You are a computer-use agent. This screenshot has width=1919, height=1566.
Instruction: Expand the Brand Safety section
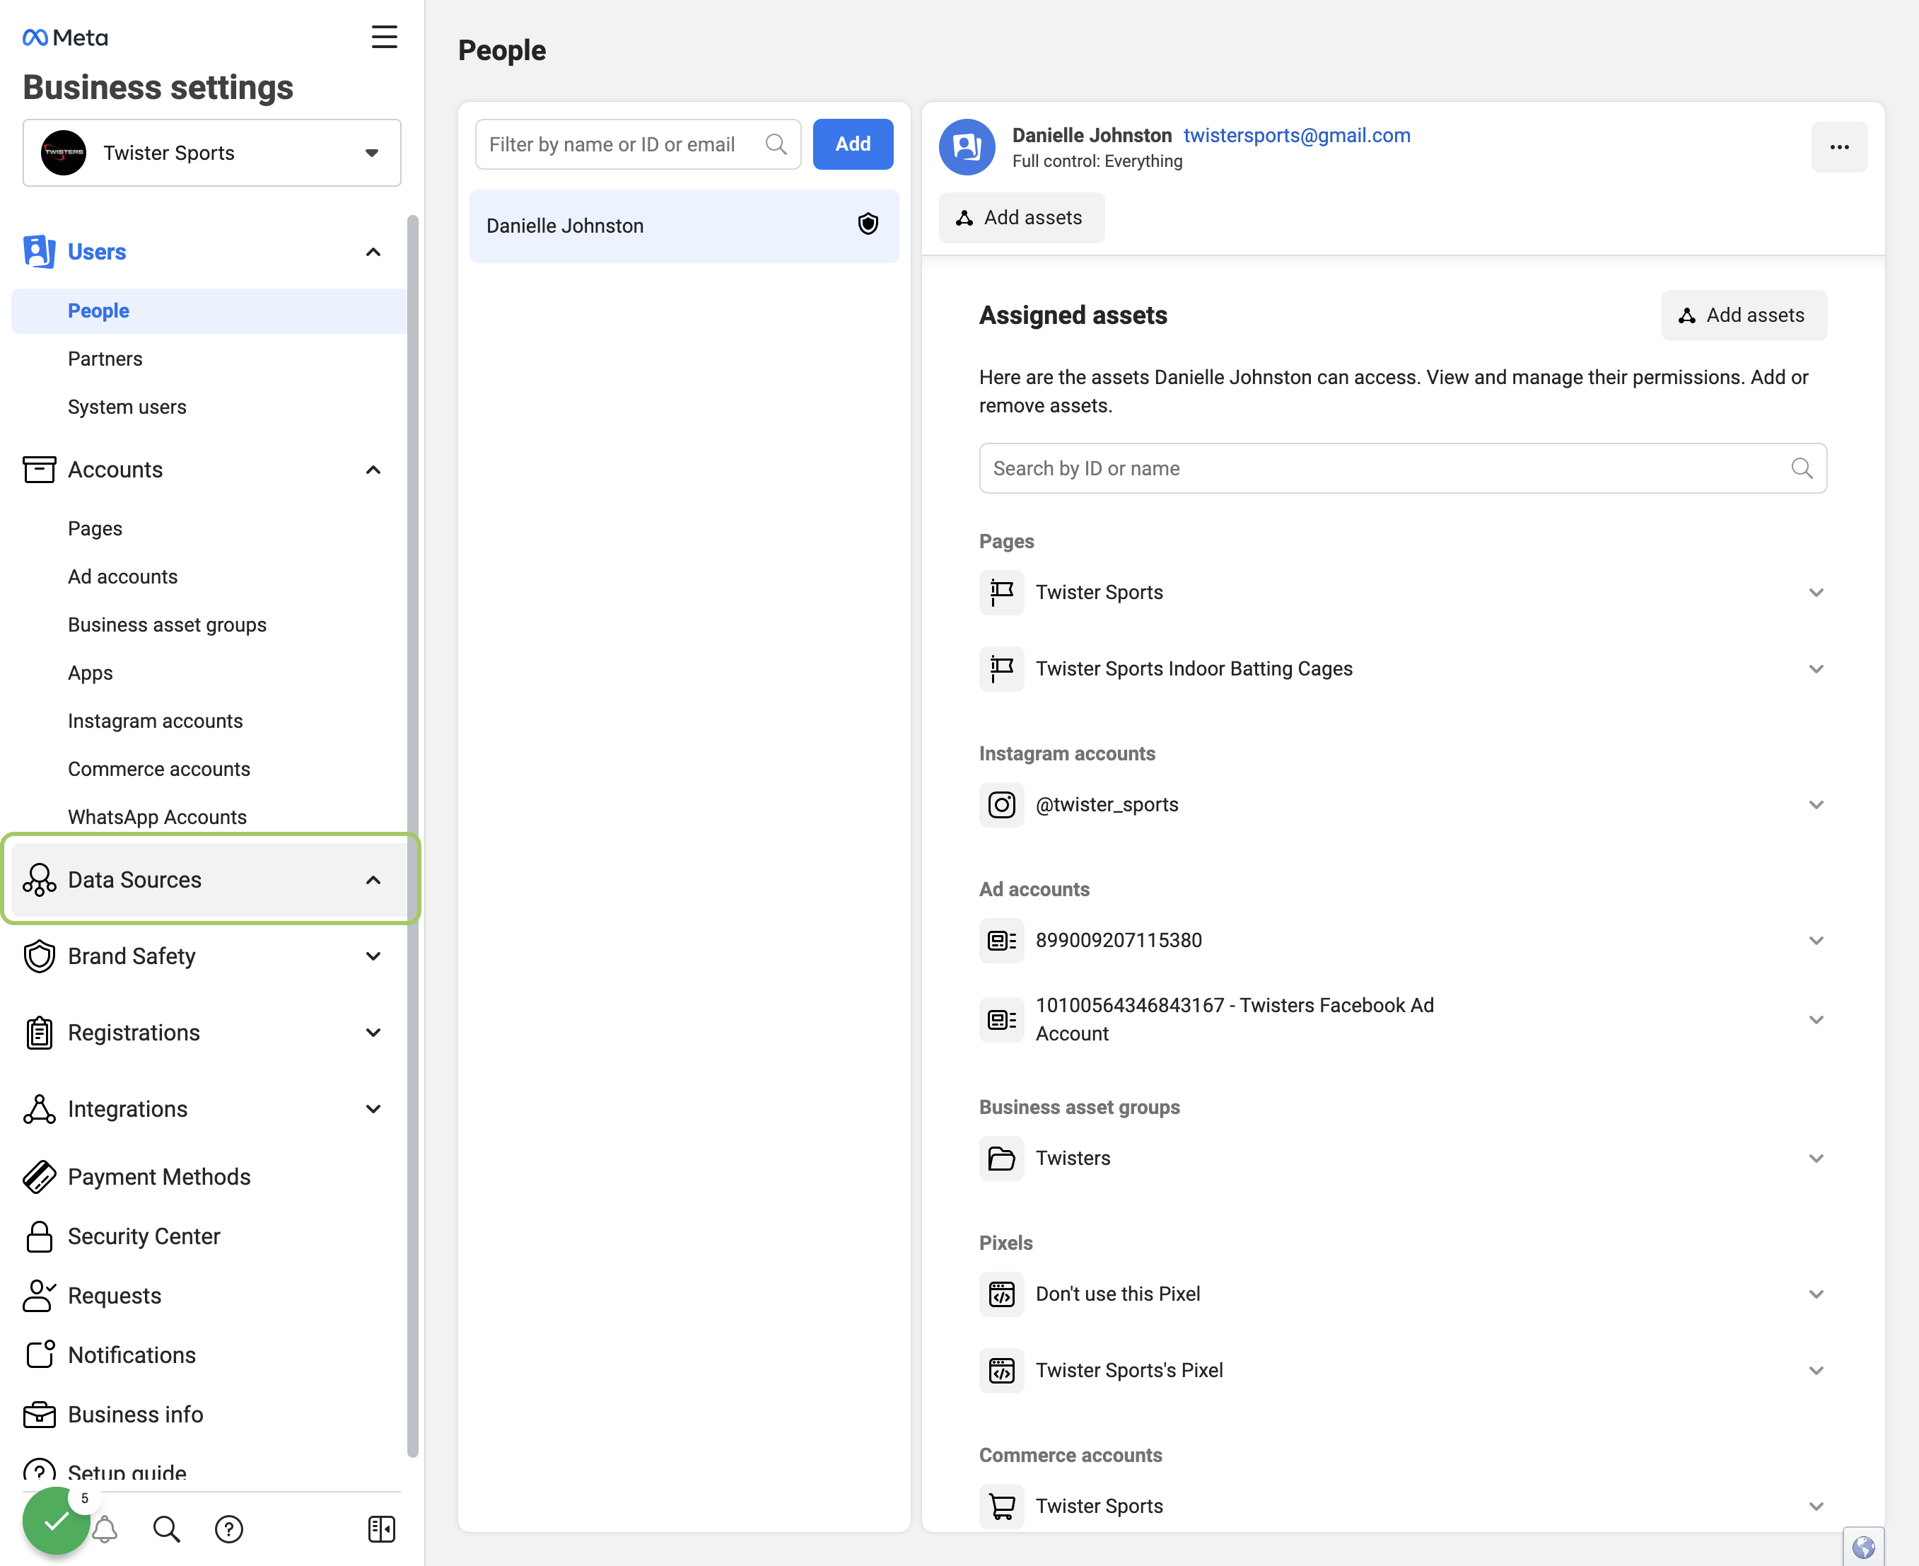[x=373, y=956]
